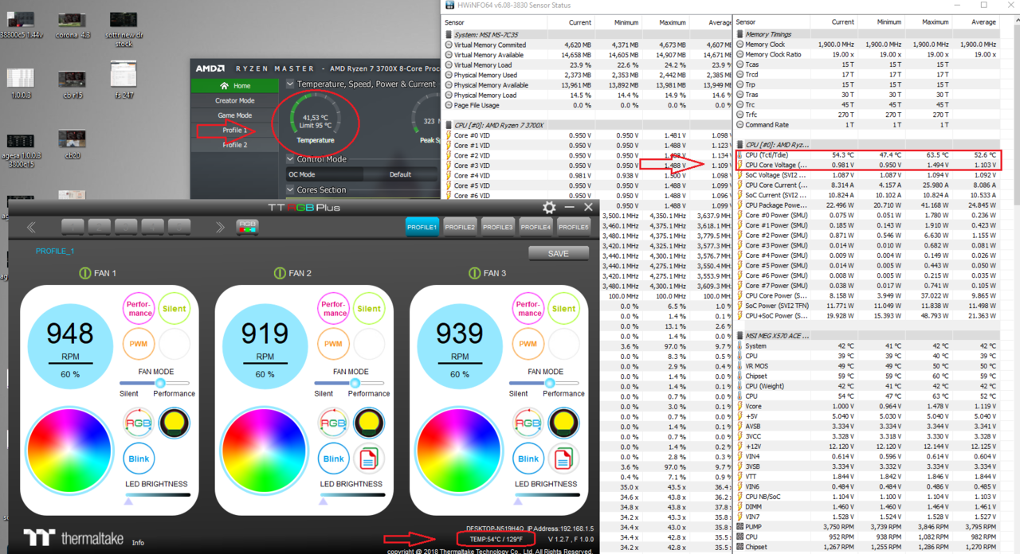Switch to PROFILE5 tab in TT RGB Plus

pos(574,226)
